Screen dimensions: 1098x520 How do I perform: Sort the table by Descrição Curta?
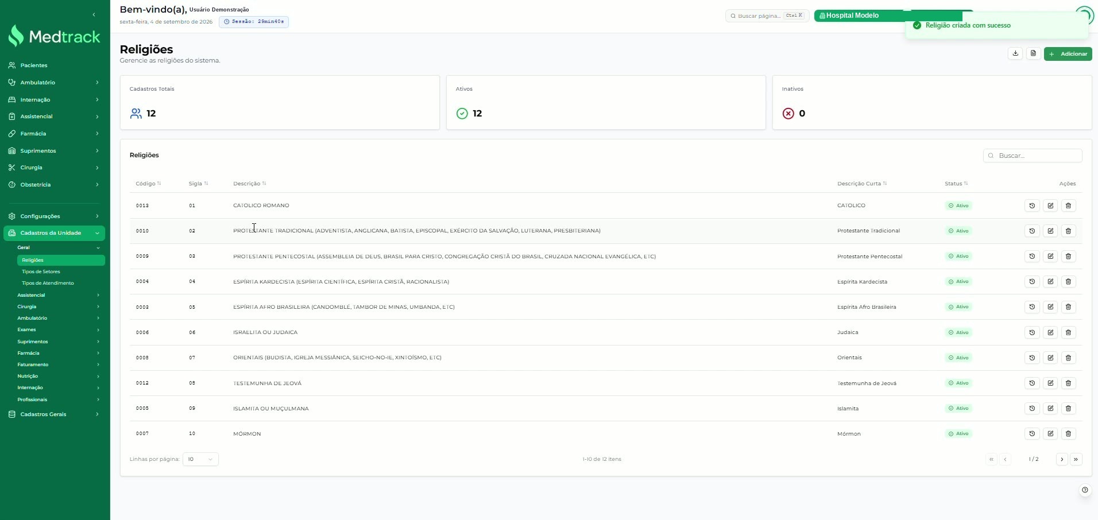(862, 184)
